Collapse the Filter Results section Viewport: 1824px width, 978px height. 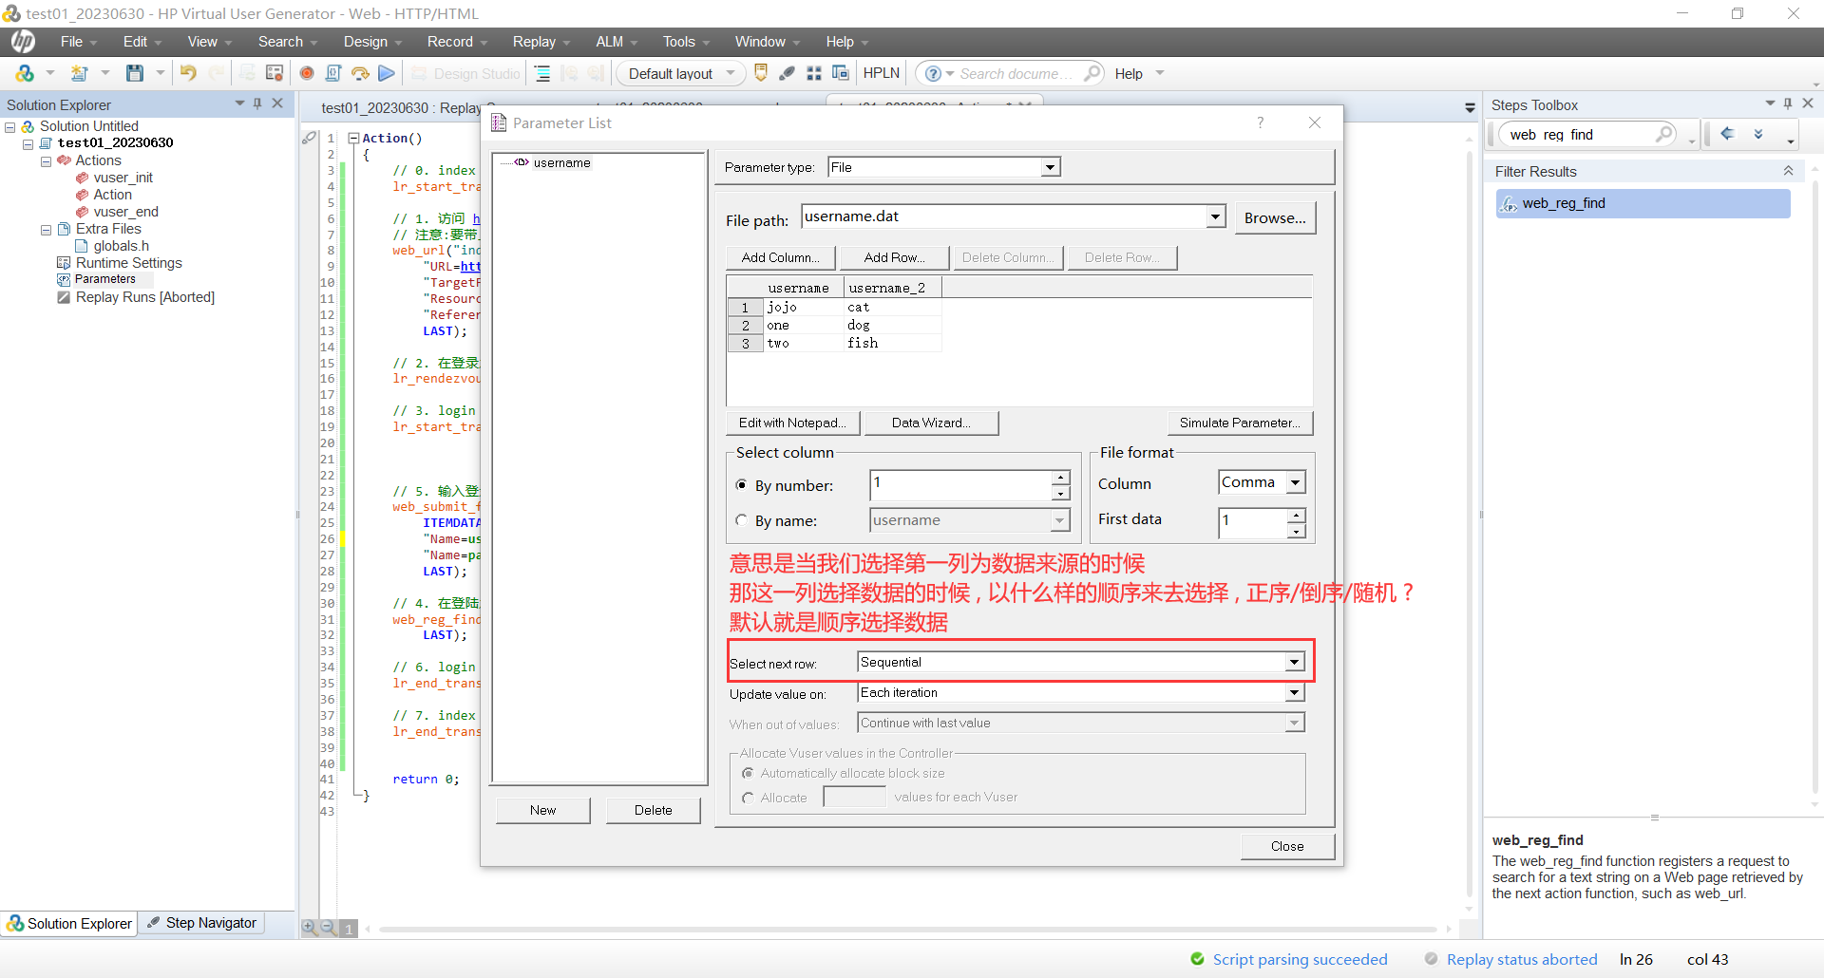point(1788,171)
